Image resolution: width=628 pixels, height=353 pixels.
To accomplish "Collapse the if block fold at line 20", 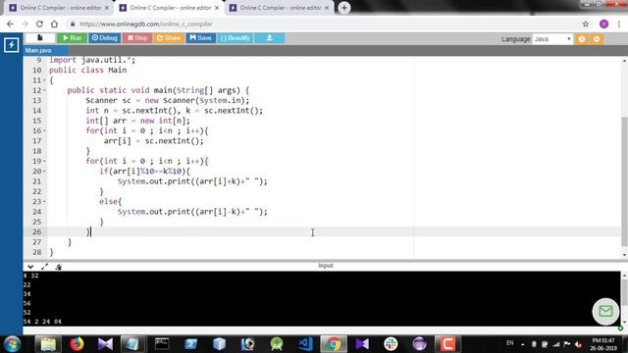I will 44,172.
